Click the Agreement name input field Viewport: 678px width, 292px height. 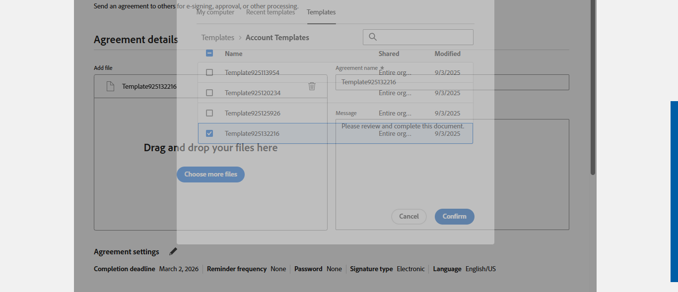[452, 82]
